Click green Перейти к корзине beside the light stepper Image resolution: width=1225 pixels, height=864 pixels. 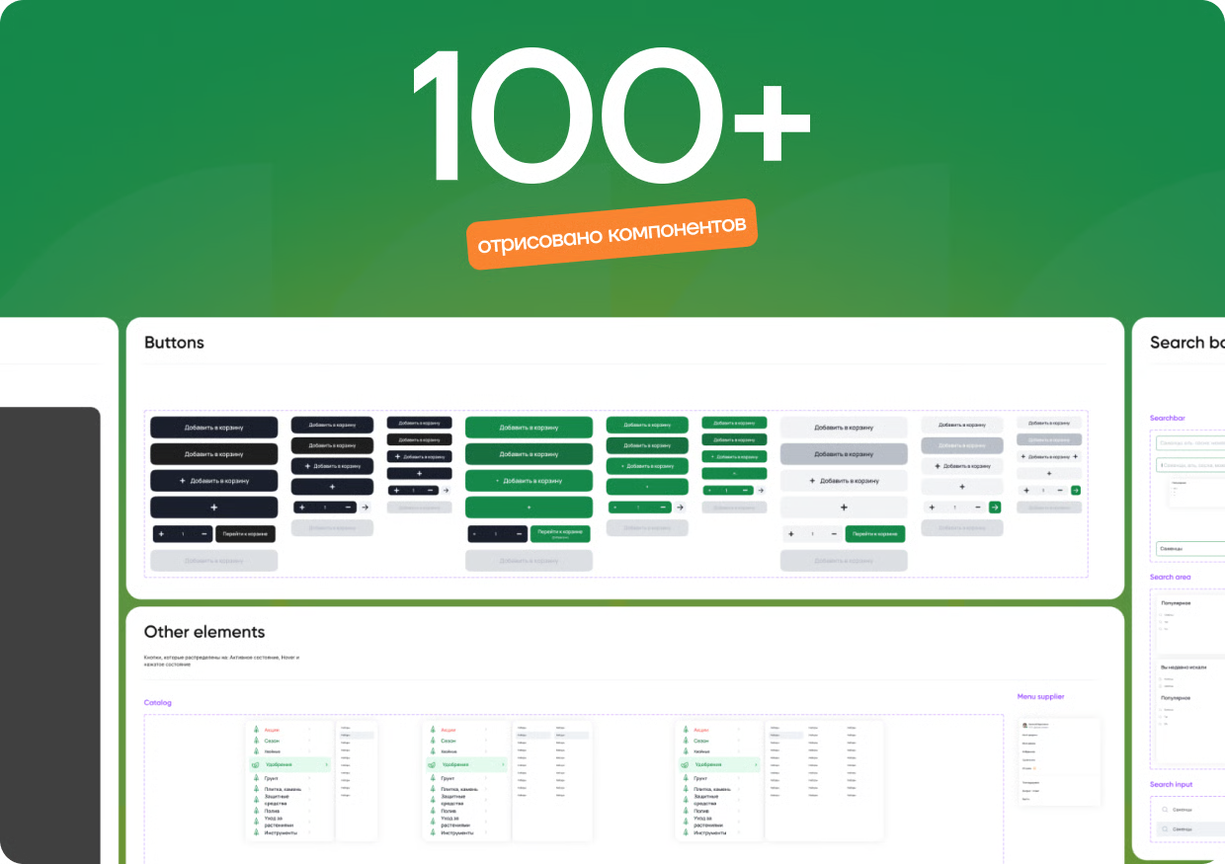point(875,534)
